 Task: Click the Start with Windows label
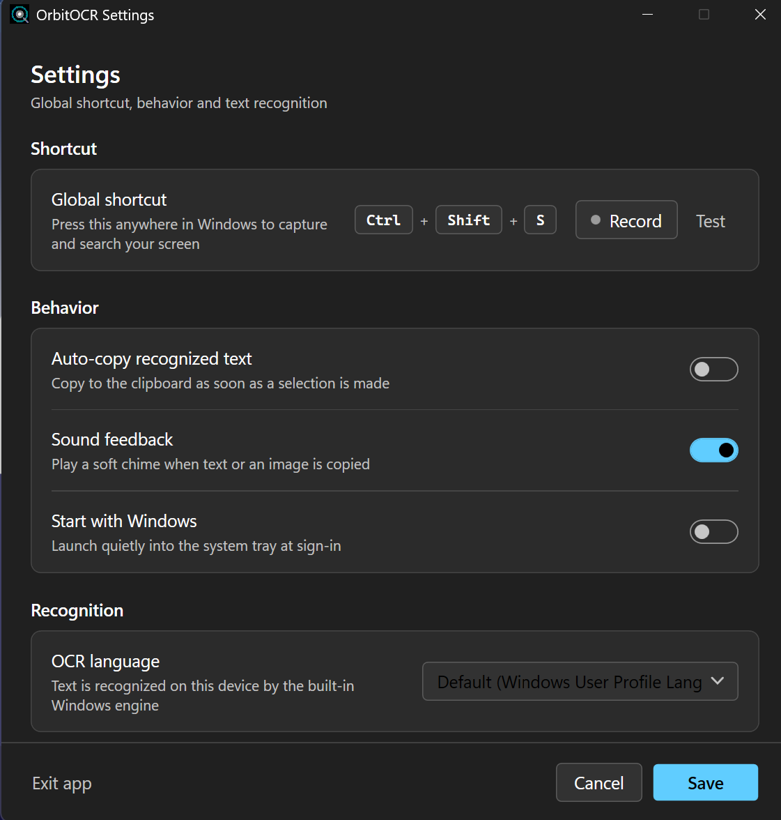click(124, 521)
